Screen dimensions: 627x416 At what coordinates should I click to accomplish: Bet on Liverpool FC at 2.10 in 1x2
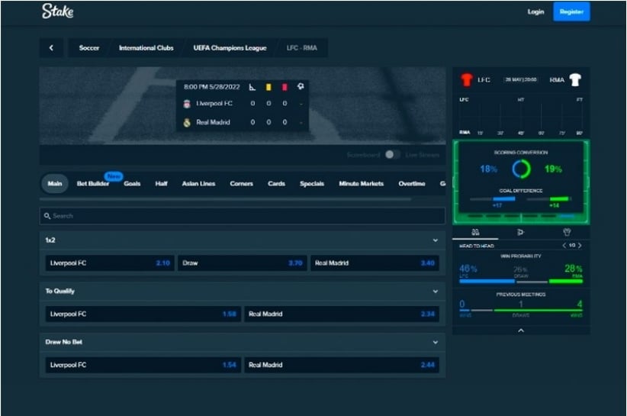point(110,263)
